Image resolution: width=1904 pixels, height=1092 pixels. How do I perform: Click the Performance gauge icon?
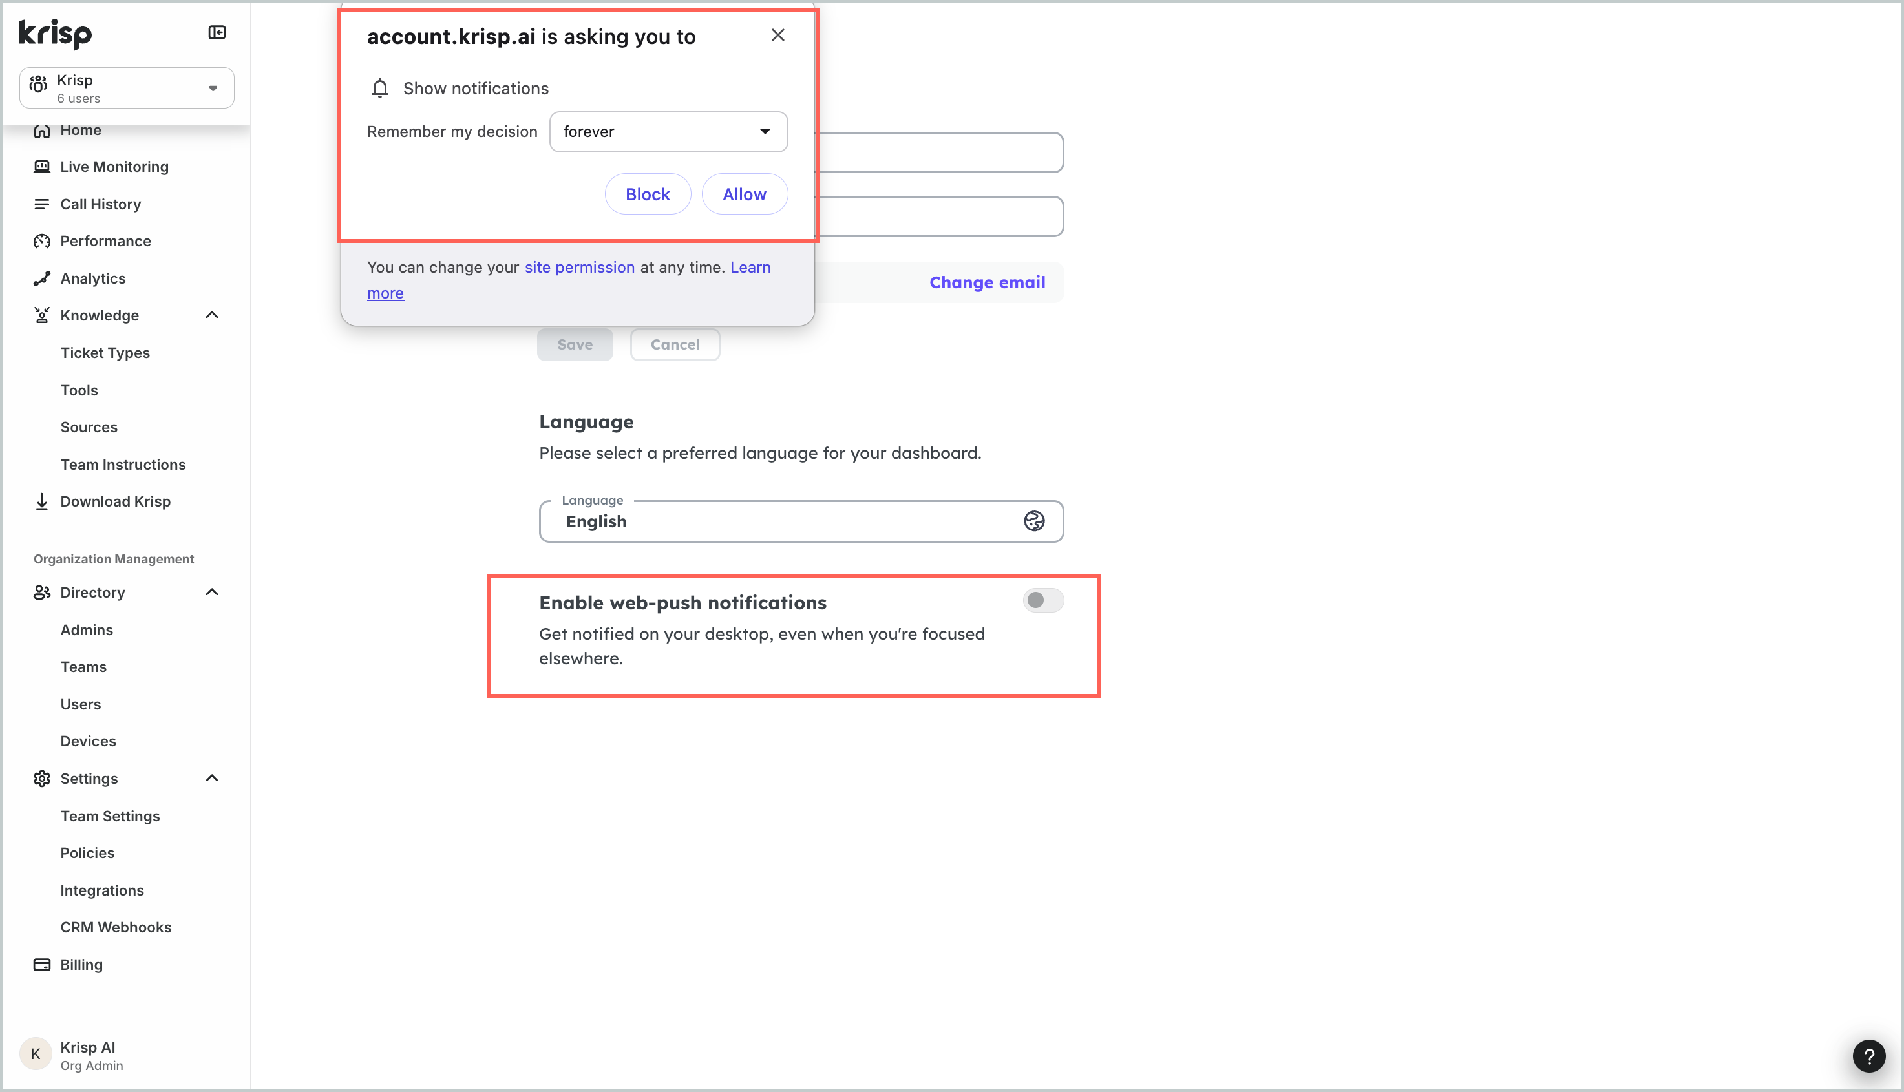pyautogui.click(x=42, y=241)
